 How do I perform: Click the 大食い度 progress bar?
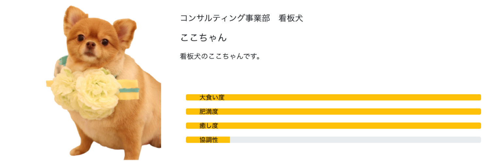point(333,97)
